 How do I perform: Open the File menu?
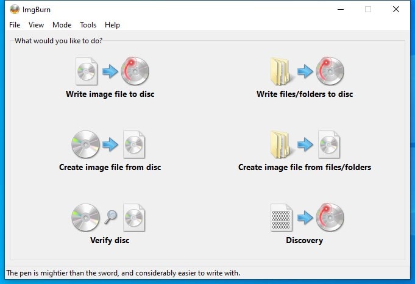tap(15, 25)
